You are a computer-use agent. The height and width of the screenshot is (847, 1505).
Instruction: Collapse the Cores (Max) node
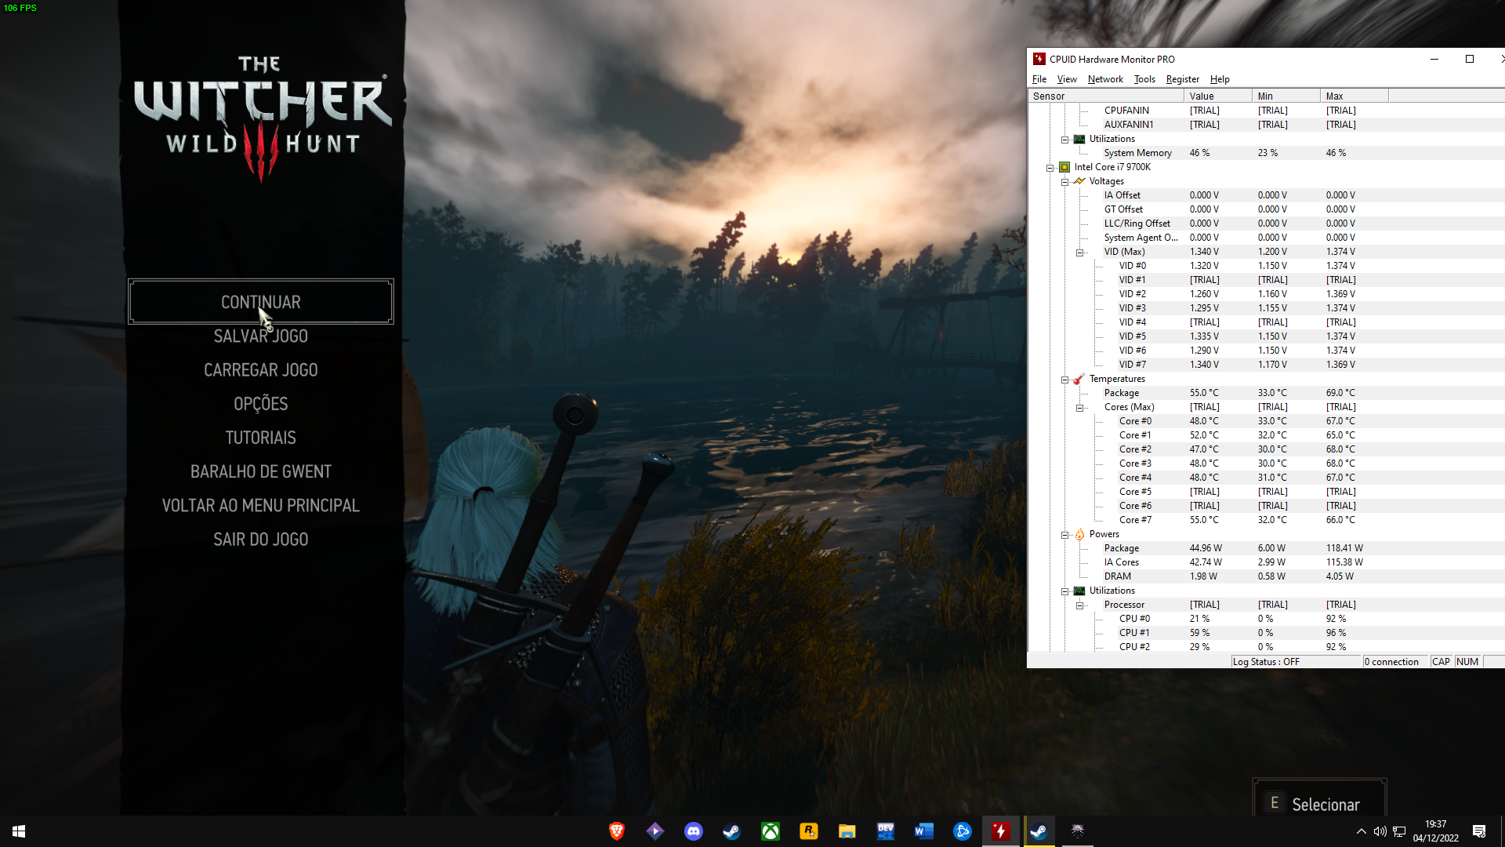coord(1079,408)
